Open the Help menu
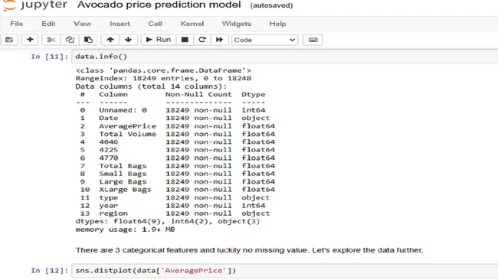The image size is (498, 280). click(x=277, y=24)
